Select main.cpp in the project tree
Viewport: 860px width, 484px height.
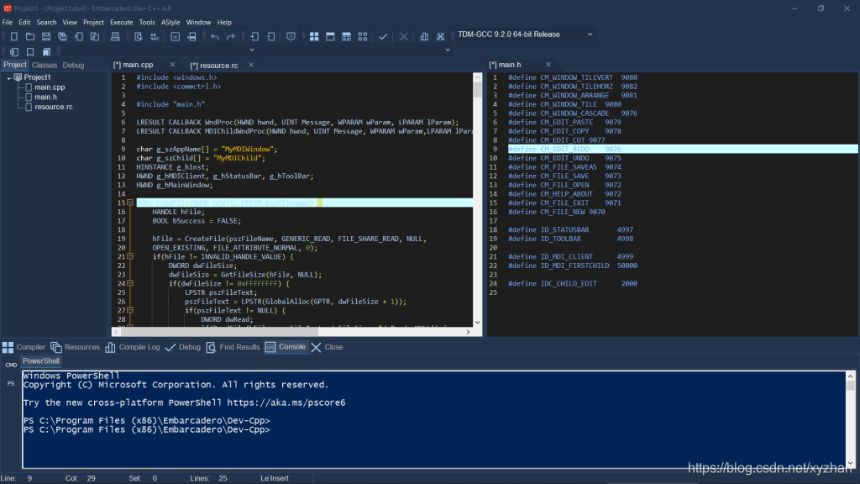pos(50,87)
